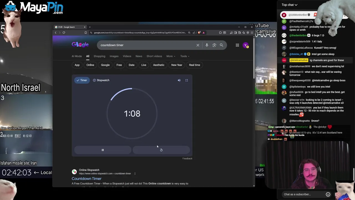Filter results with the New Year chip
Screen dimensions: 355x200
[x=177, y=65]
